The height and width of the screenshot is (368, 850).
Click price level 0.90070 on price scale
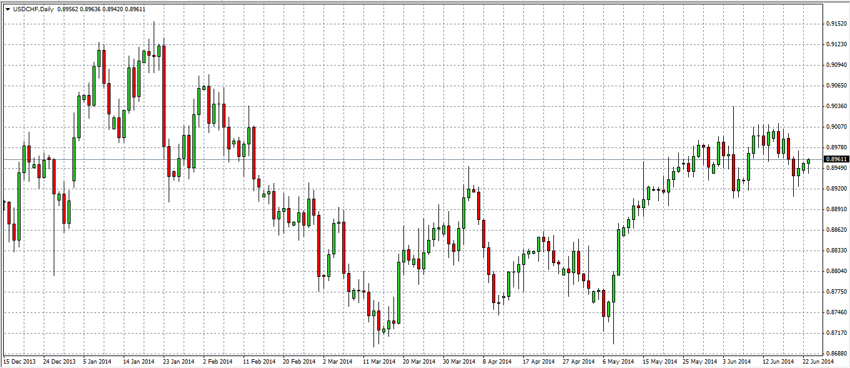click(x=837, y=127)
